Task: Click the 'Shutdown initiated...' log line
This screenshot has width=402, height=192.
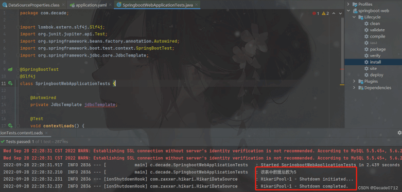Action: coord(307,179)
